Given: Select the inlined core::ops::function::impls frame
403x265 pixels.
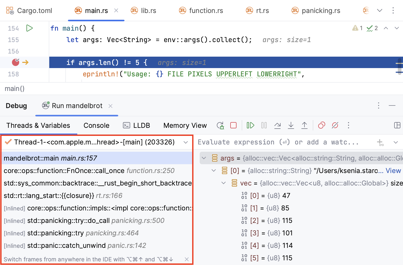Looking at the screenshot, I should tap(97, 208).
